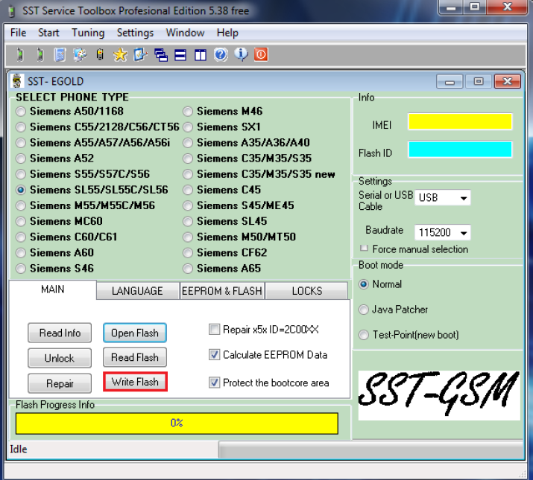Click the Write Flash button
Screen dimensions: 533x480
point(135,382)
